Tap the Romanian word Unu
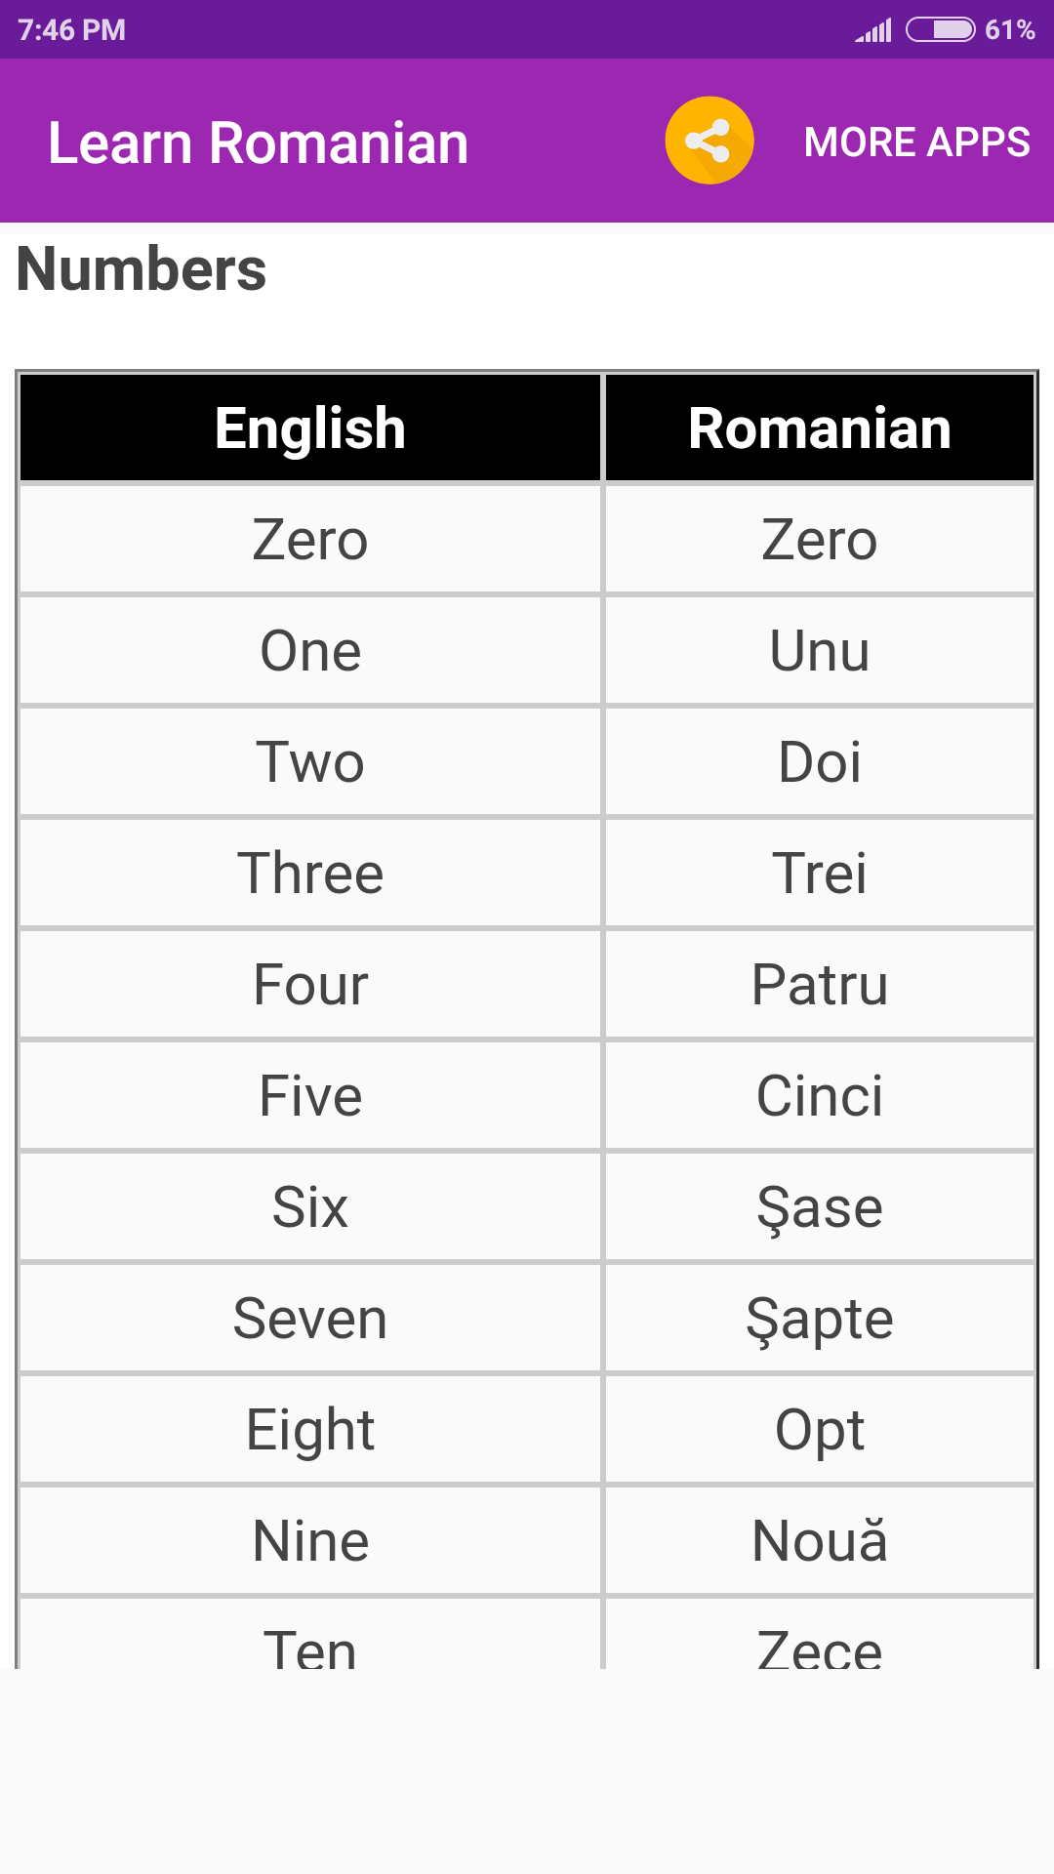Viewport: 1054px width, 1874px height. click(x=820, y=651)
